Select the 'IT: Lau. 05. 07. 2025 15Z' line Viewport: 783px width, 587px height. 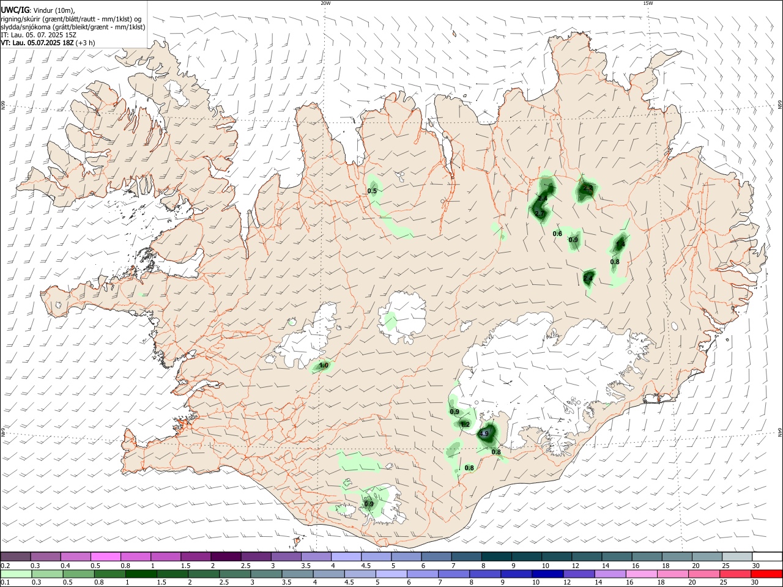tap(39, 35)
